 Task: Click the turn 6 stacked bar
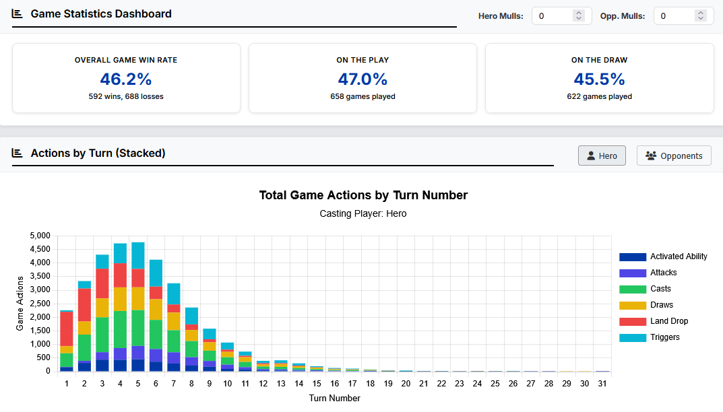point(156,316)
